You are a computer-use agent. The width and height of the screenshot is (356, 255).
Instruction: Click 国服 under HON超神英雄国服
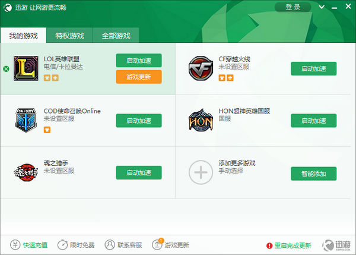225,119
